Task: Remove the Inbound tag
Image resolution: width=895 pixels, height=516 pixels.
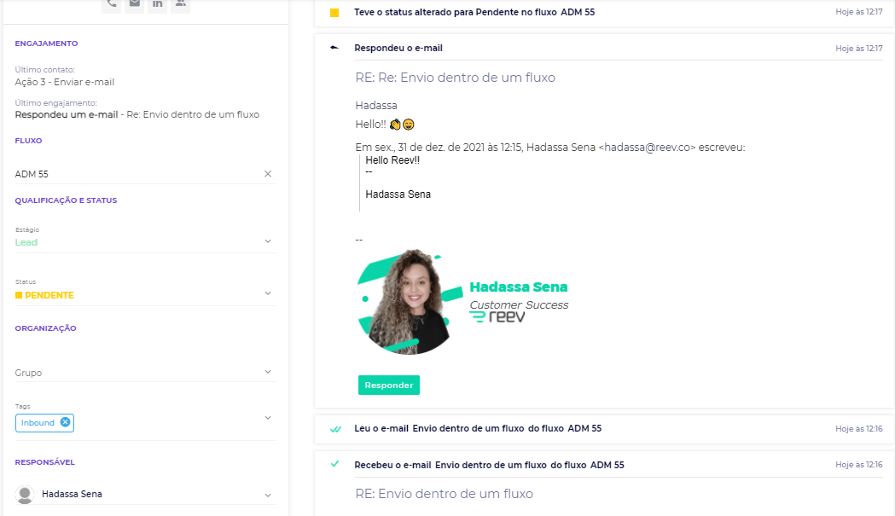Action: click(66, 422)
